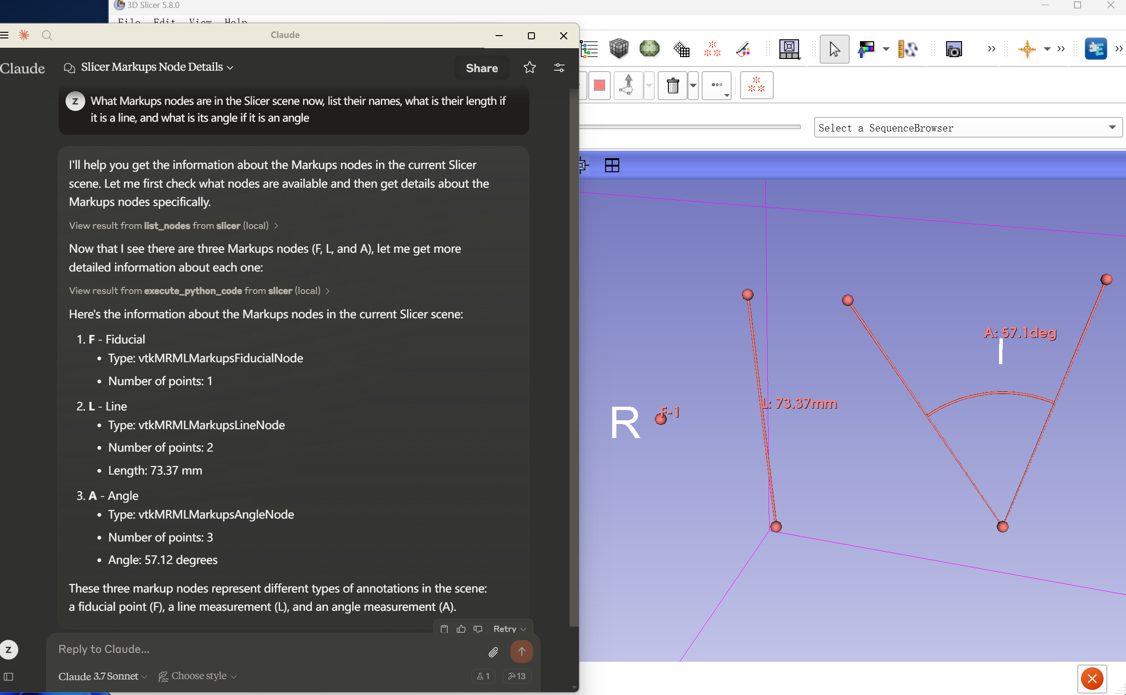Image resolution: width=1126 pixels, height=695 pixels.
Task: Toggle the orange crosshair icon in Slicer
Action: click(1027, 49)
